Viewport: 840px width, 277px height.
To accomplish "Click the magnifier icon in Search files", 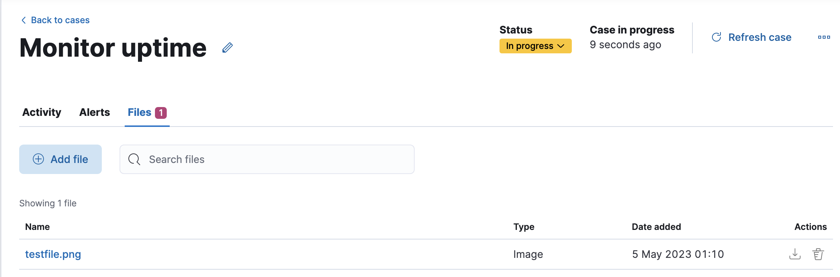I will pos(134,159).
